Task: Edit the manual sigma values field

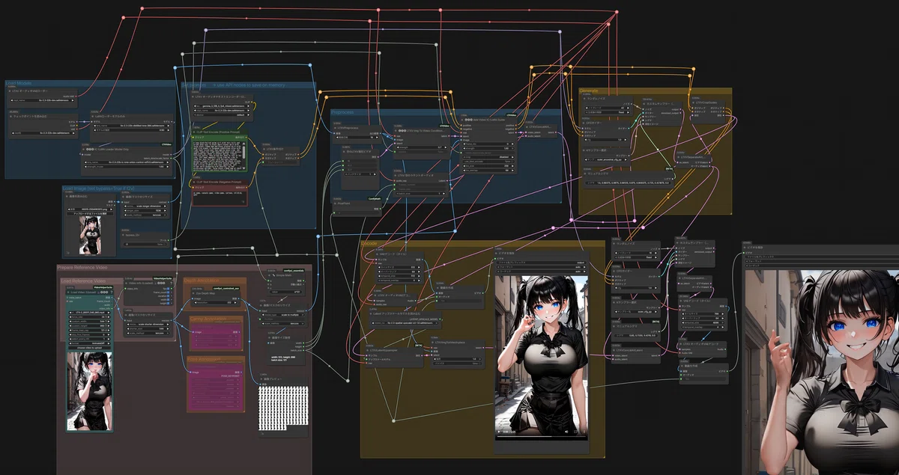Action: click(629, 183)
